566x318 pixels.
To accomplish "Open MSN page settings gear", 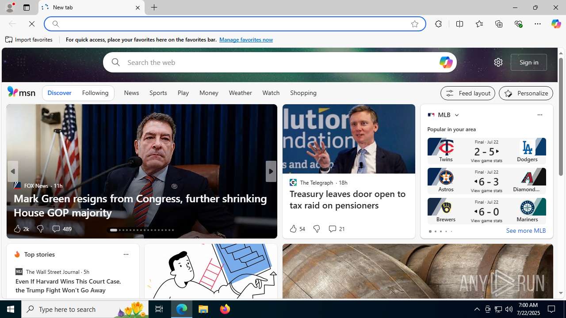I will pyautogui.click(x=498, y=62).
